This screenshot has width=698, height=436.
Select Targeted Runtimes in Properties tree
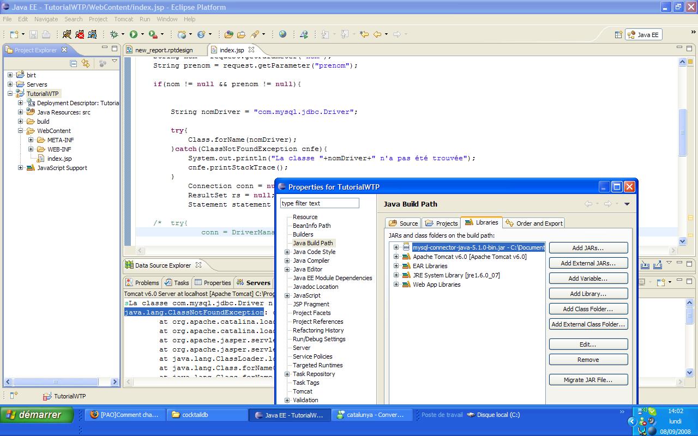click(x=317, y=365)
